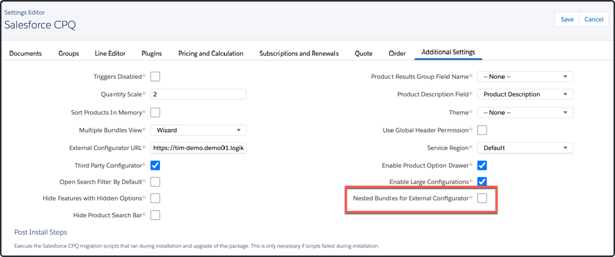Check Hide Features with Hidden Options

click(155, 198)
